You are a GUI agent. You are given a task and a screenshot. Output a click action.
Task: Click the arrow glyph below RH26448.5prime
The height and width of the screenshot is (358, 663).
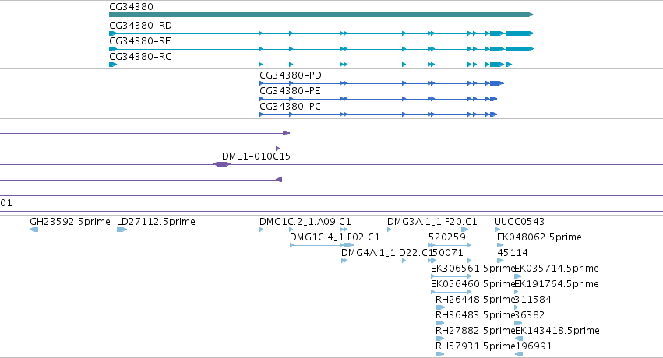439,307
